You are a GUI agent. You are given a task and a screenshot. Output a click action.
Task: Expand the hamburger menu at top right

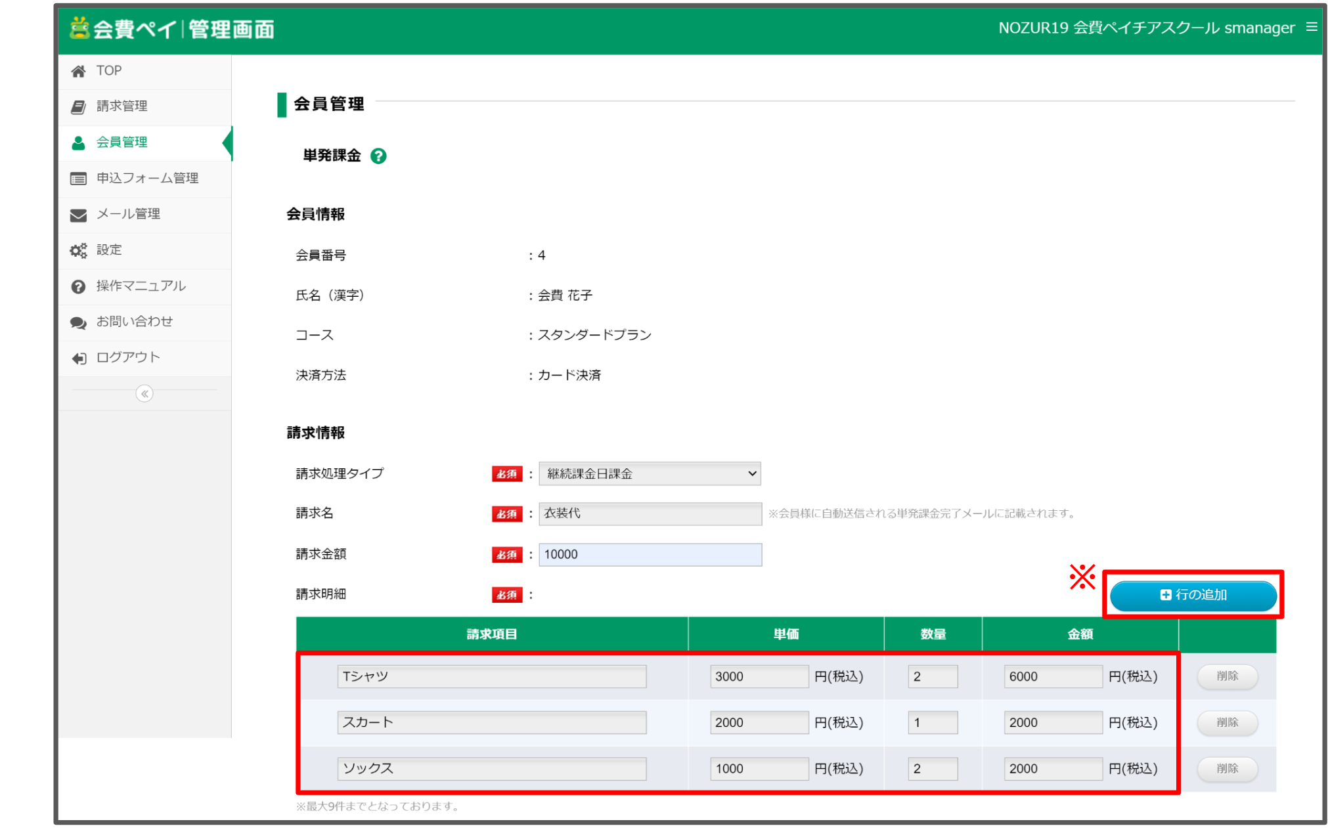click(x=1312, y=28)
